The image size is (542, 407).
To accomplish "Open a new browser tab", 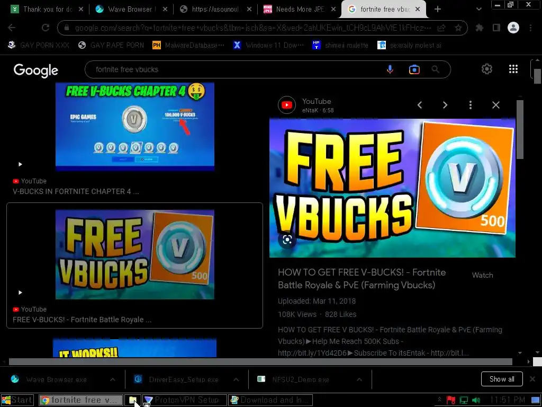I will pos(437,10).
